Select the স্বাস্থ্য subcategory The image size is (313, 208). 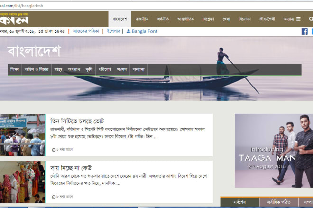pos(58,69)
